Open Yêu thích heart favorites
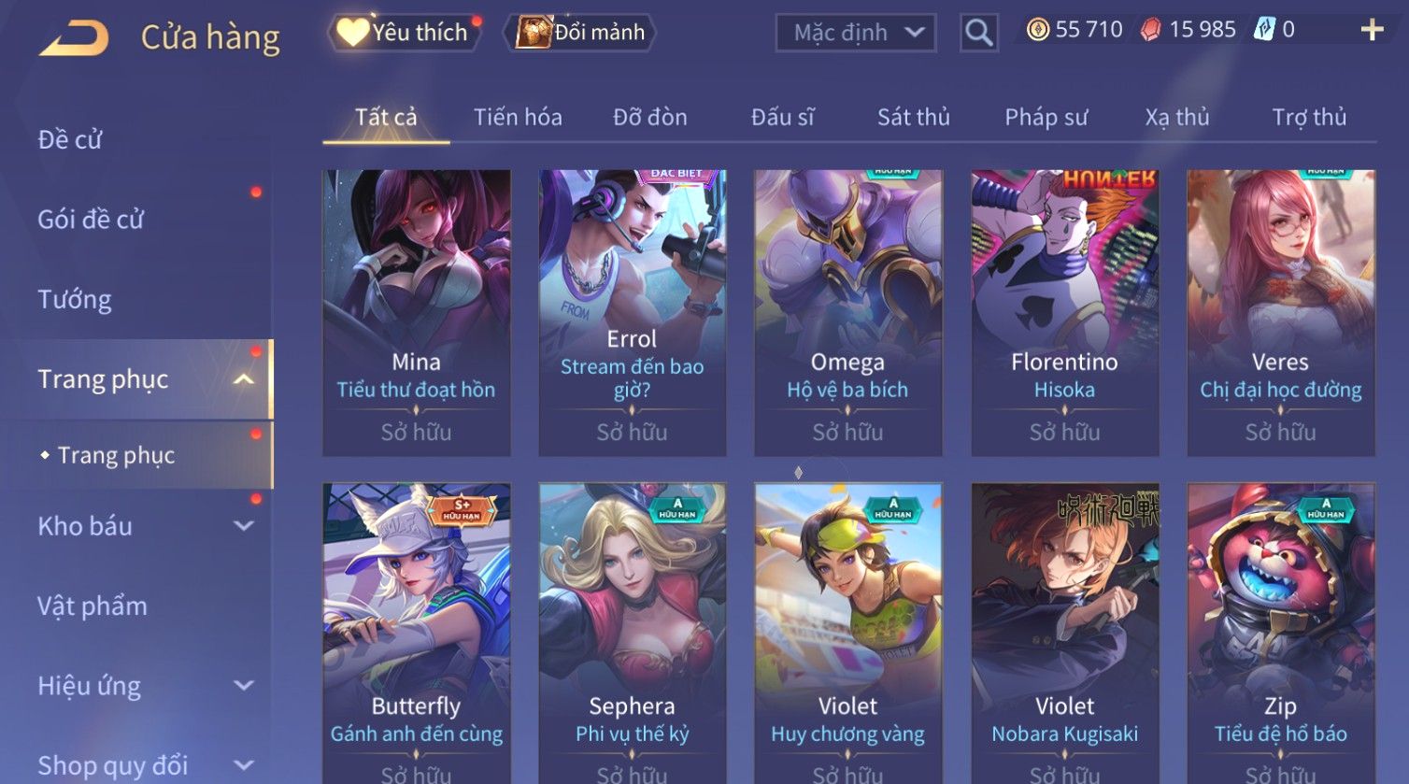 coord(404,33)
